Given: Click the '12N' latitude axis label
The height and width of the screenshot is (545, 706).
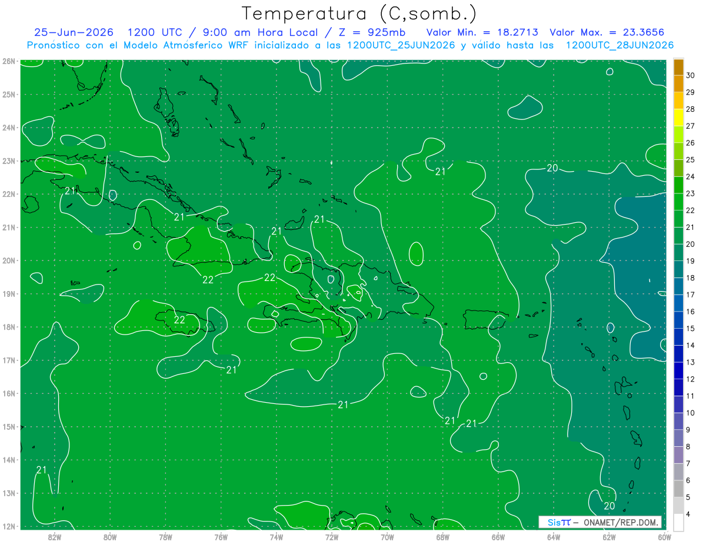Looking at the screenshot, I should point(8,526).
